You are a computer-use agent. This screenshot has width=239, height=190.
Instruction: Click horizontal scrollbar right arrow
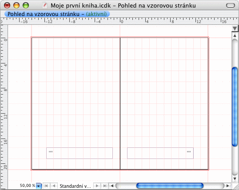coord(228,186)
